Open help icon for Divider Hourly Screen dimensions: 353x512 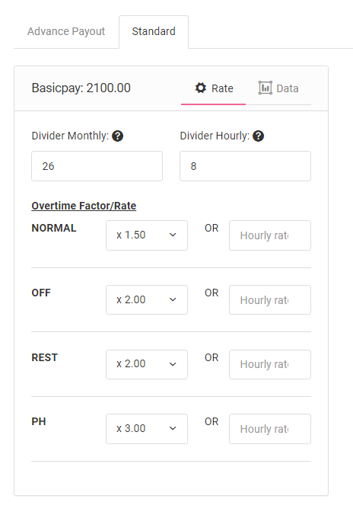258,136
